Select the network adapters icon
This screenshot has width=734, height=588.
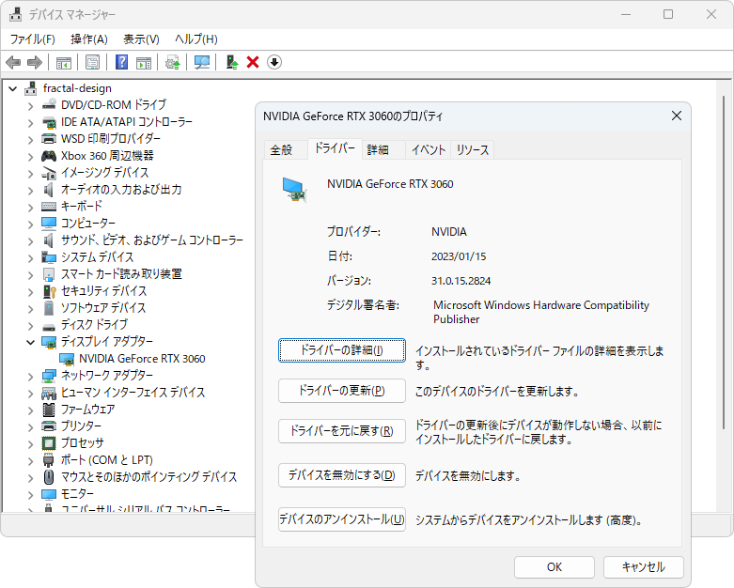(49, 376)
